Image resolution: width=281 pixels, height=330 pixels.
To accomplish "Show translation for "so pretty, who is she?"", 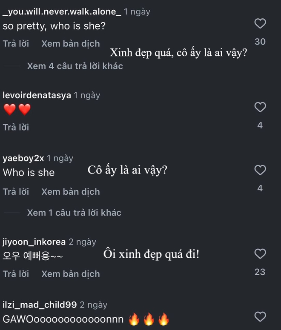I will pos(71,43).
